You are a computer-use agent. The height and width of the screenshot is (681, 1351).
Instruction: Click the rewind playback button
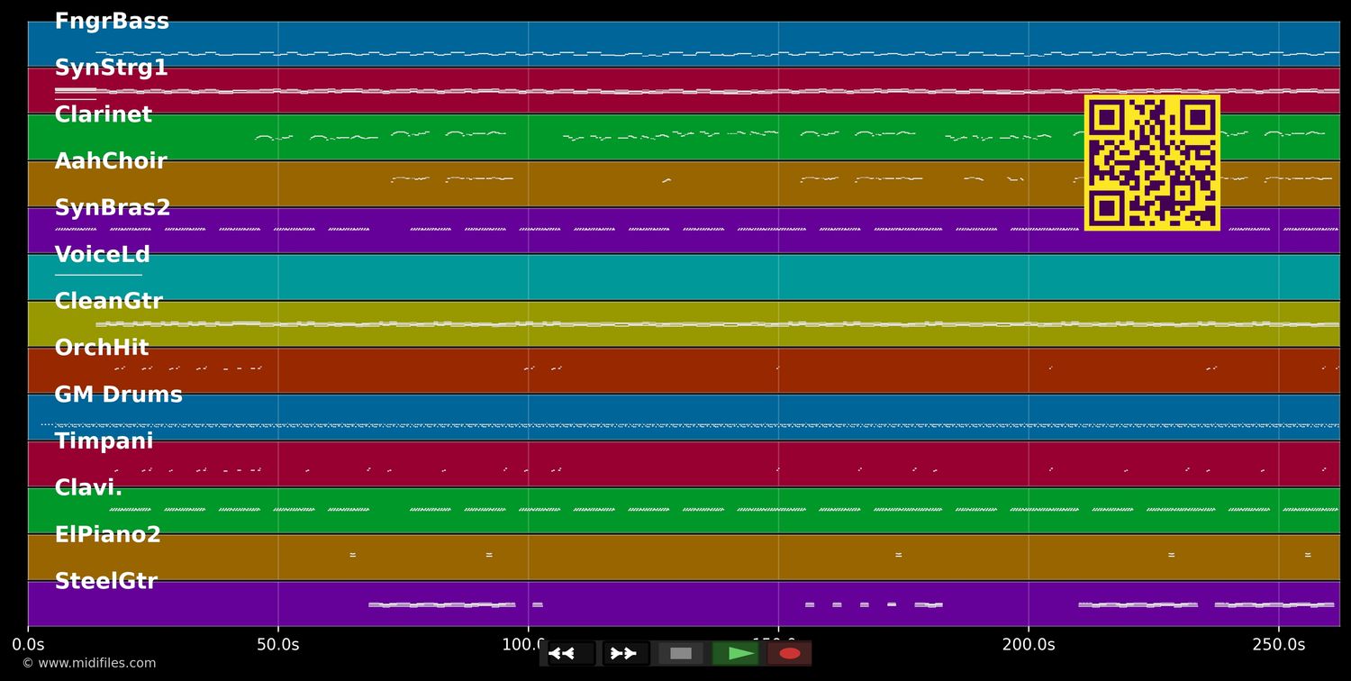(x=571, y=653)
